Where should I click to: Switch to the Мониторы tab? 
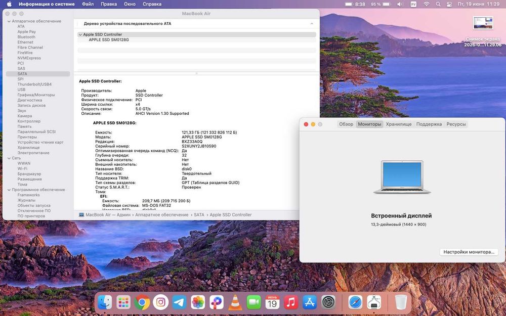tap(369, 124)
